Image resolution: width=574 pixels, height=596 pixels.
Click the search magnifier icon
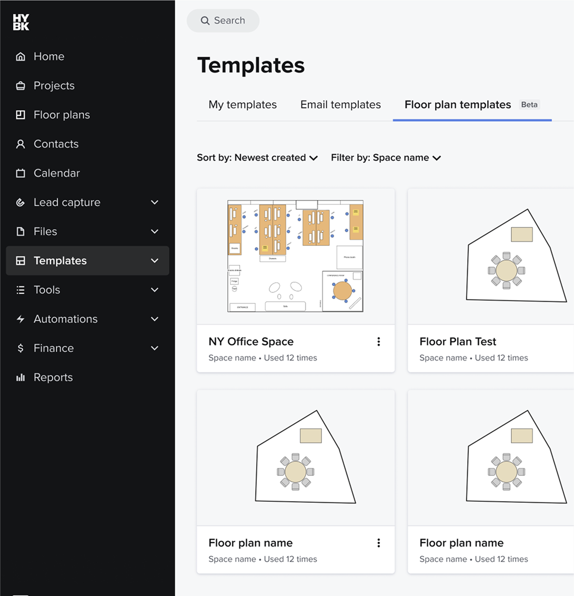pyautogui.click(x=205, y=21)
